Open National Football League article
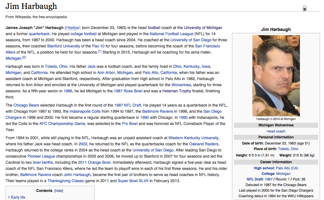The width and height of the screenshot is (324, 200). click(x=171, y=34)
